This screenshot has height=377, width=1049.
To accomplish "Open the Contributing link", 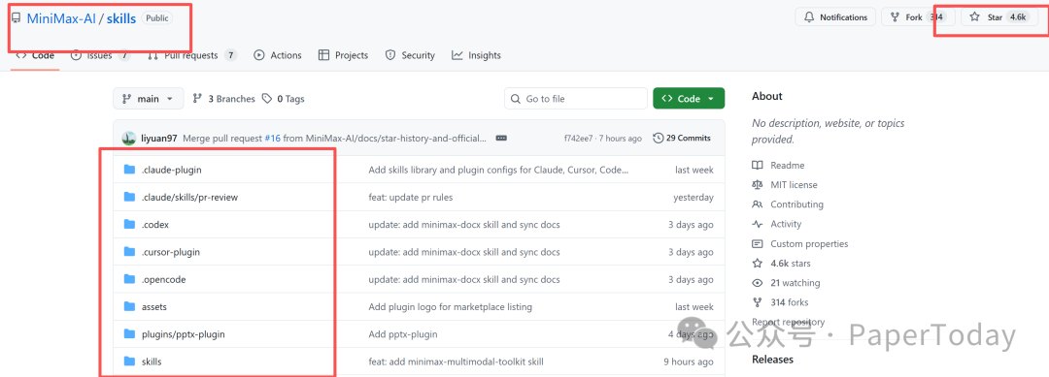I will tap(796, 204).
